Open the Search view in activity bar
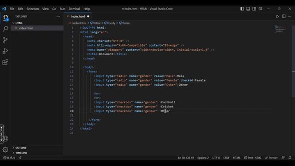The image size is (295, 166). (x=6, y=29)
